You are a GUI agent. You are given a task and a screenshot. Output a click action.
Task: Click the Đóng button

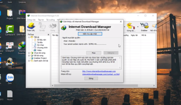[91, 78]
